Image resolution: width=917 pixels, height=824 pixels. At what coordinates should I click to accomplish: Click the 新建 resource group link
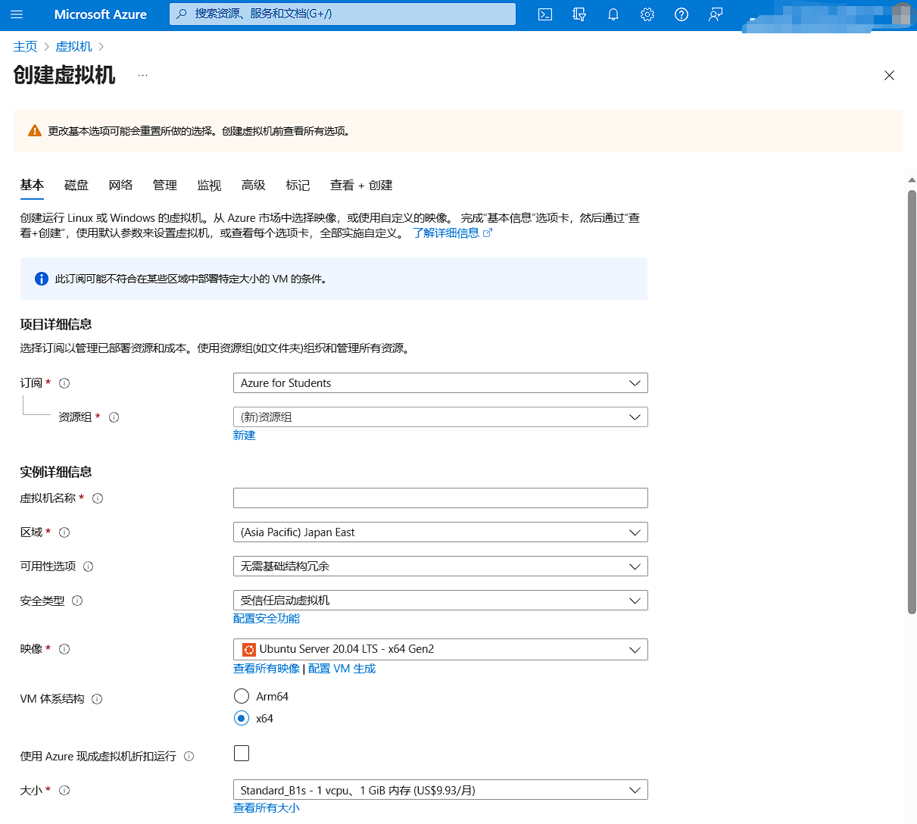[x=244, y=435]
